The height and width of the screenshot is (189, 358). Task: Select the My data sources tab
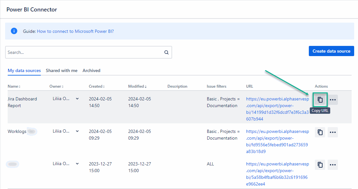coord(24,70)
